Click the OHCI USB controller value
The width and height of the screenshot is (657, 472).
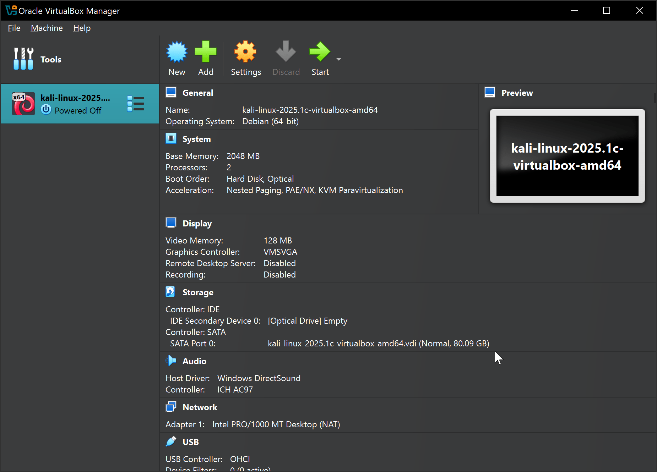240,459
